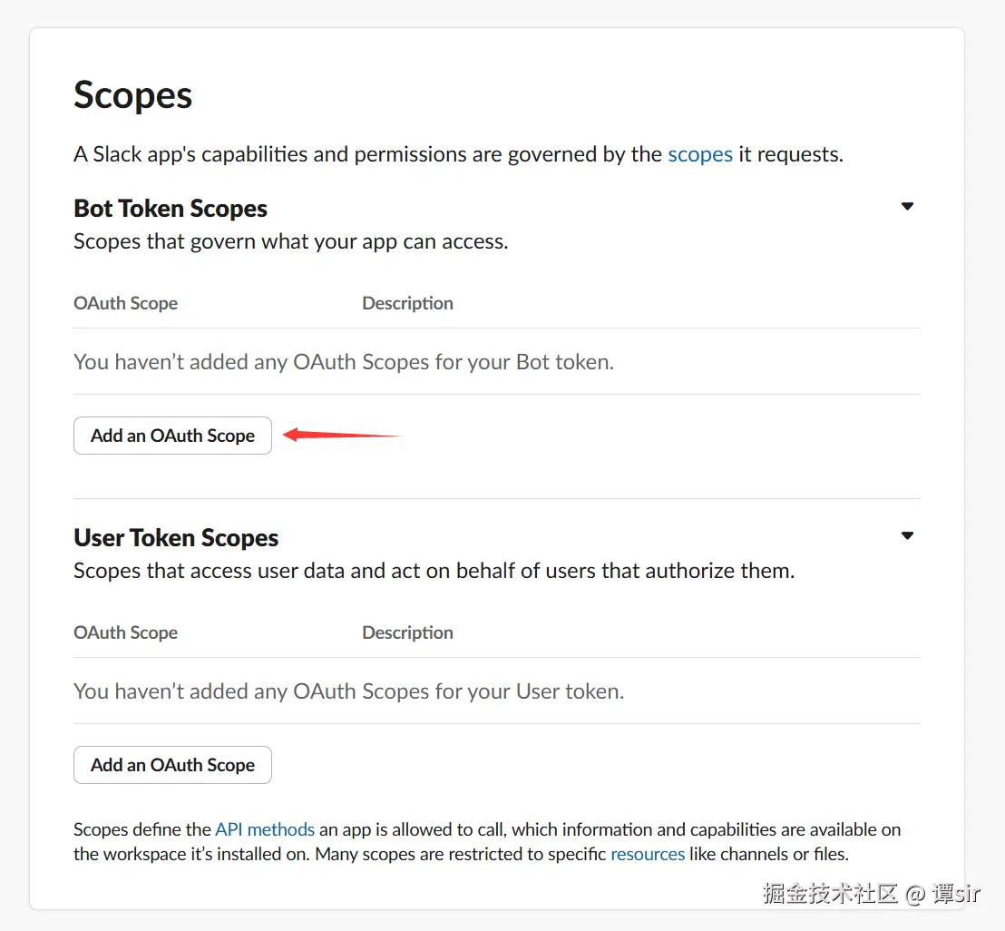Click the "Bot Token Scopes" heading
Viewport: 1005px width, 931px height.
pyautogui.click(x=171, y=209)
